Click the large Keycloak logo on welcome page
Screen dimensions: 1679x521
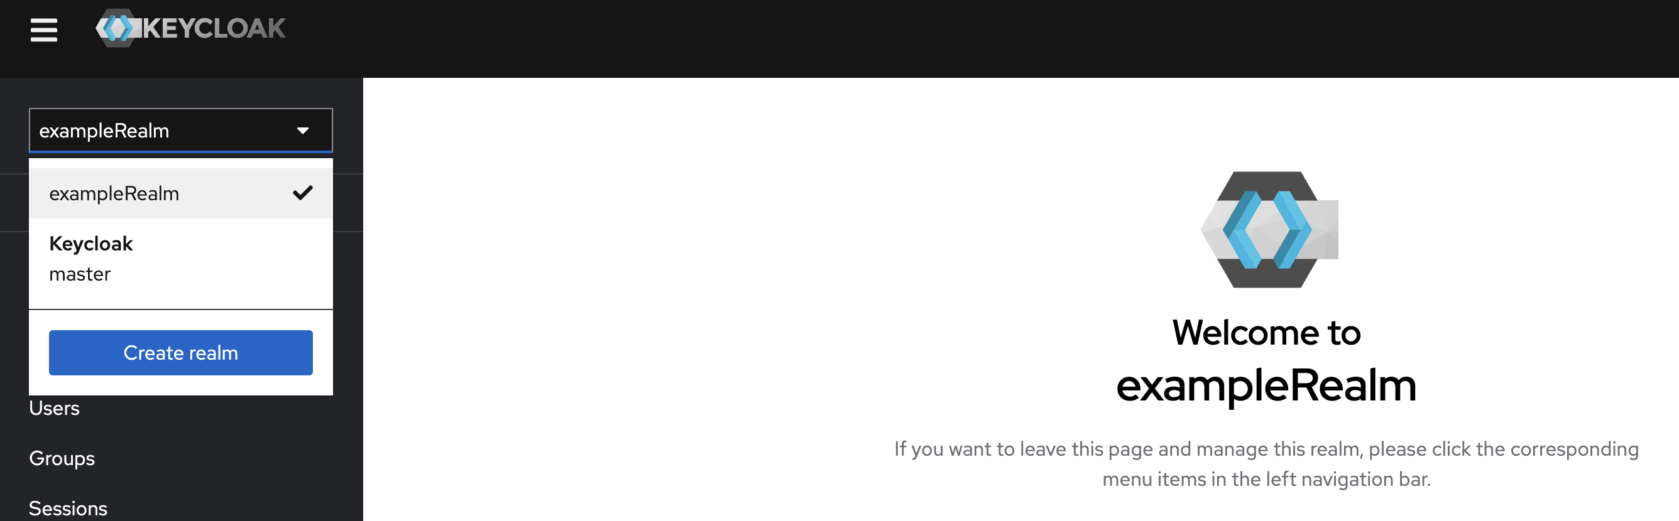click(x=1269, y=229)
